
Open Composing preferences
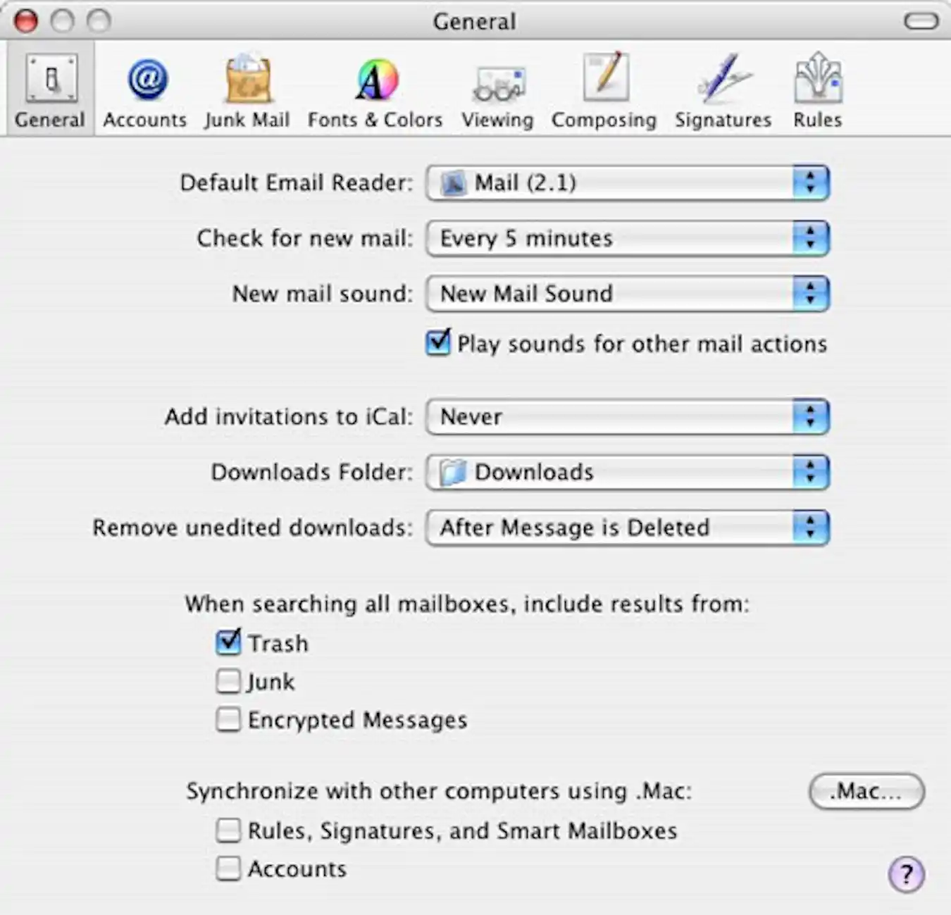pos(604,88)
